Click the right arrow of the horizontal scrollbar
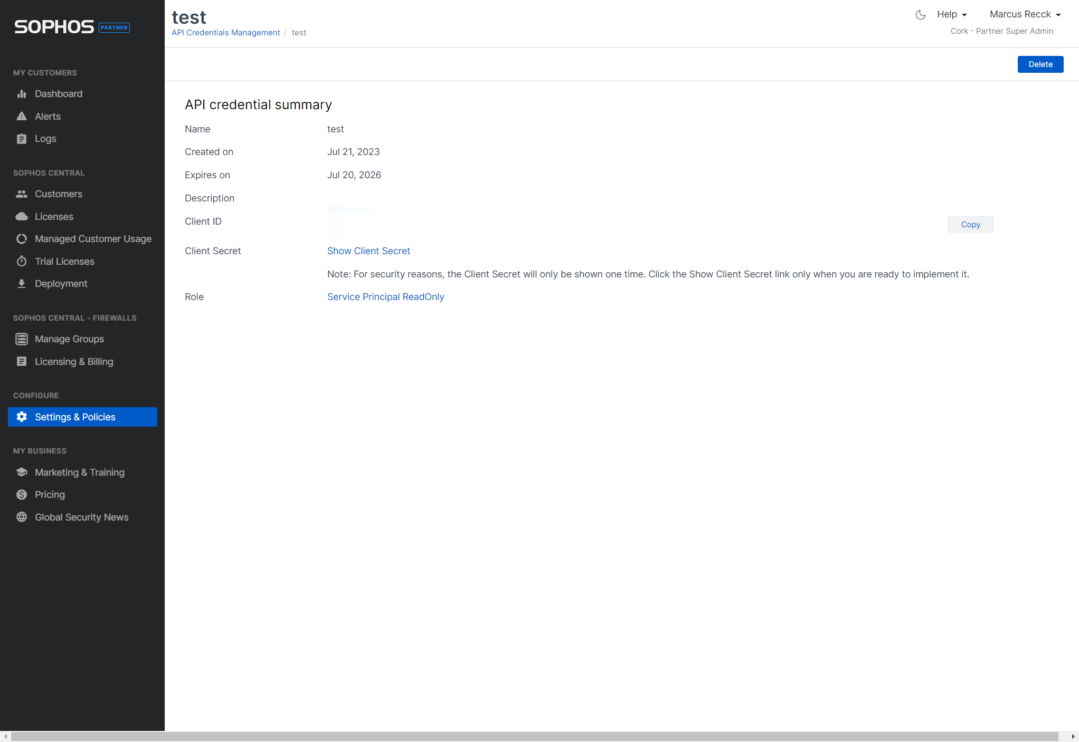The image size is (1079, 742). tap(1073, 736)
